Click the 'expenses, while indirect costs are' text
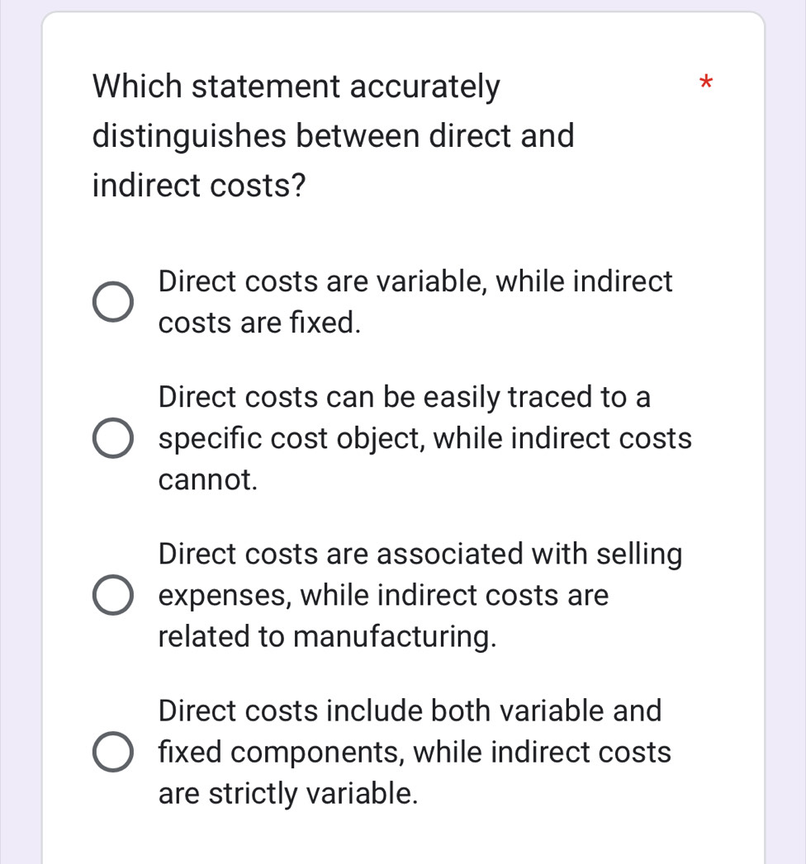The image size is (806, 864). [x=383, y=596]
